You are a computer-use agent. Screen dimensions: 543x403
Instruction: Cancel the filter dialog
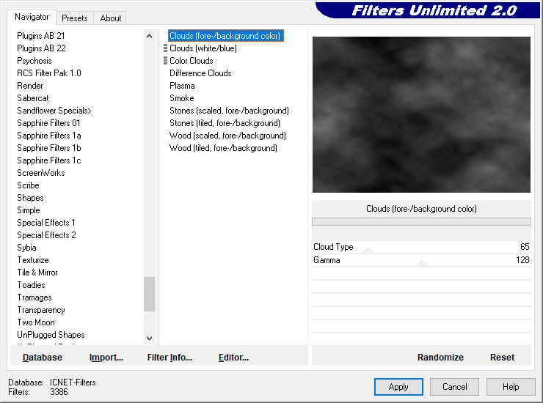click(455, 387)
